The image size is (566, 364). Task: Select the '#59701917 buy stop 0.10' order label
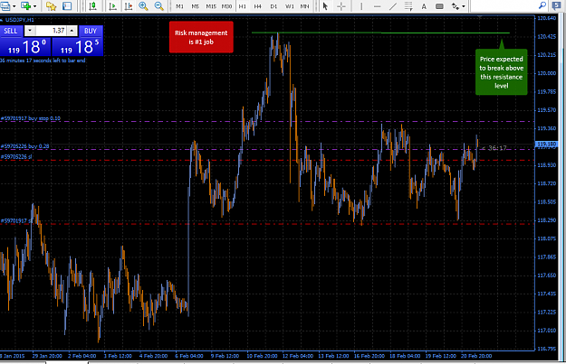pyautogui.click(x=31, y=118)
